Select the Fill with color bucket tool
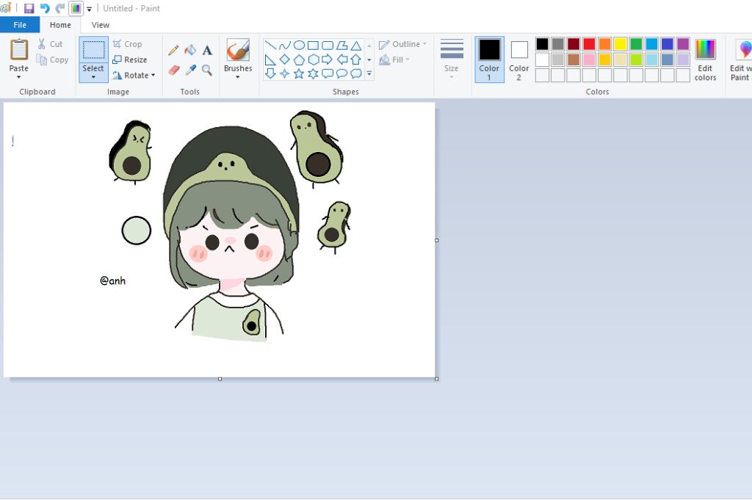The image size is (752, 500). [190, 50]
